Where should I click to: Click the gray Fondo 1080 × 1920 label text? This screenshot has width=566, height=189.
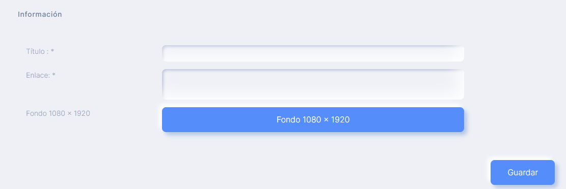58,113
